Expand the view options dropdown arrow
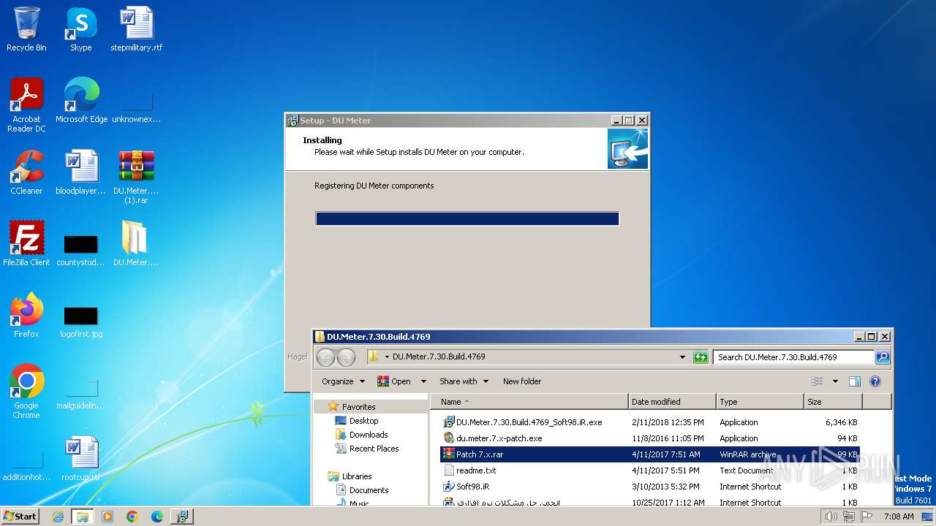Viewport: 936px width, 526px height. click(x=835, y=381)
